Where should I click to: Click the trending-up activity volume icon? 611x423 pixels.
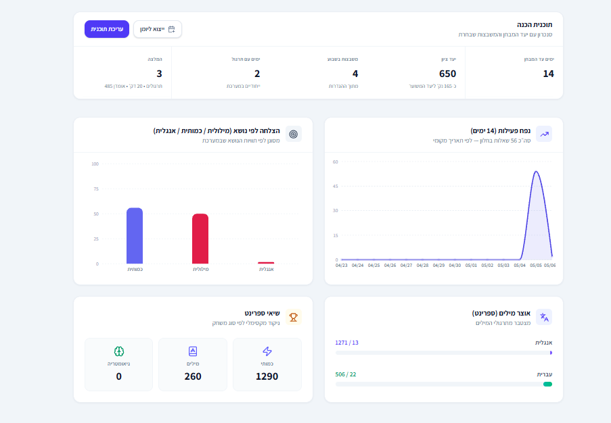point(544,134)
